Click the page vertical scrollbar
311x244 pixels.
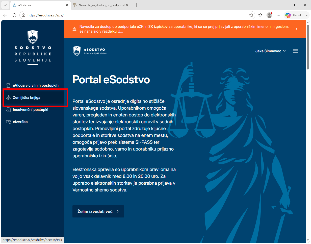point(308,46)
